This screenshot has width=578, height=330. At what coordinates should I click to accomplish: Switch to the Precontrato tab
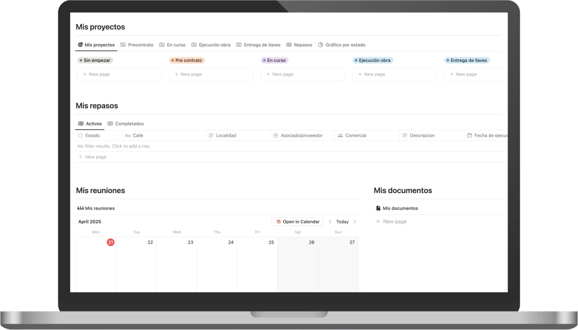coord(137,45)
